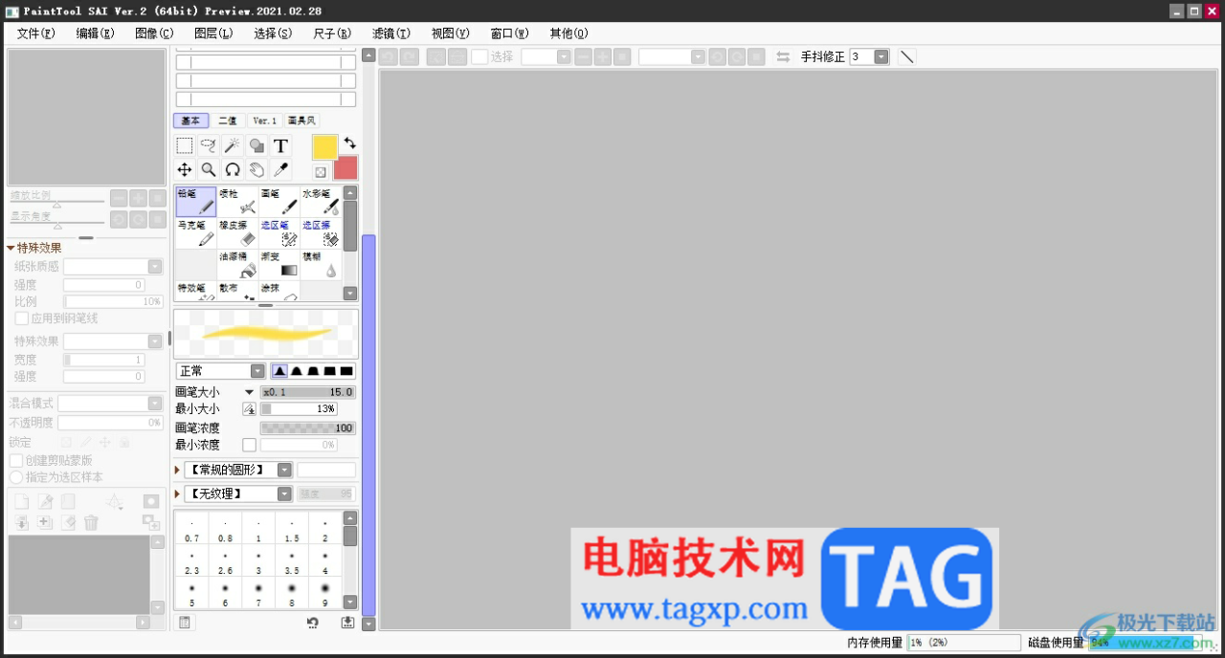Pick the magic wand tool
This screenshot has width=1225, height=658.
click(233, 145)
